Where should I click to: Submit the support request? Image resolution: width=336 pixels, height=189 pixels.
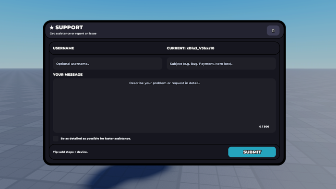[x=252, y=152]
